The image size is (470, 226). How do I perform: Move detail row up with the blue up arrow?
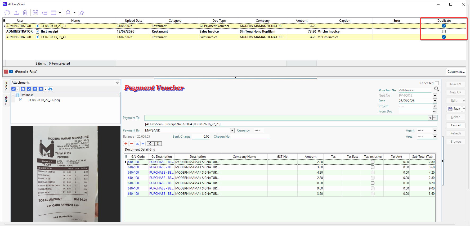point(137,143)
